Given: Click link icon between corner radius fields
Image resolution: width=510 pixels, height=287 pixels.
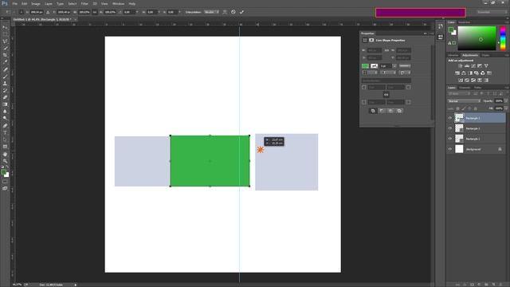Looking at the screenshot, I should pos(386,95).
